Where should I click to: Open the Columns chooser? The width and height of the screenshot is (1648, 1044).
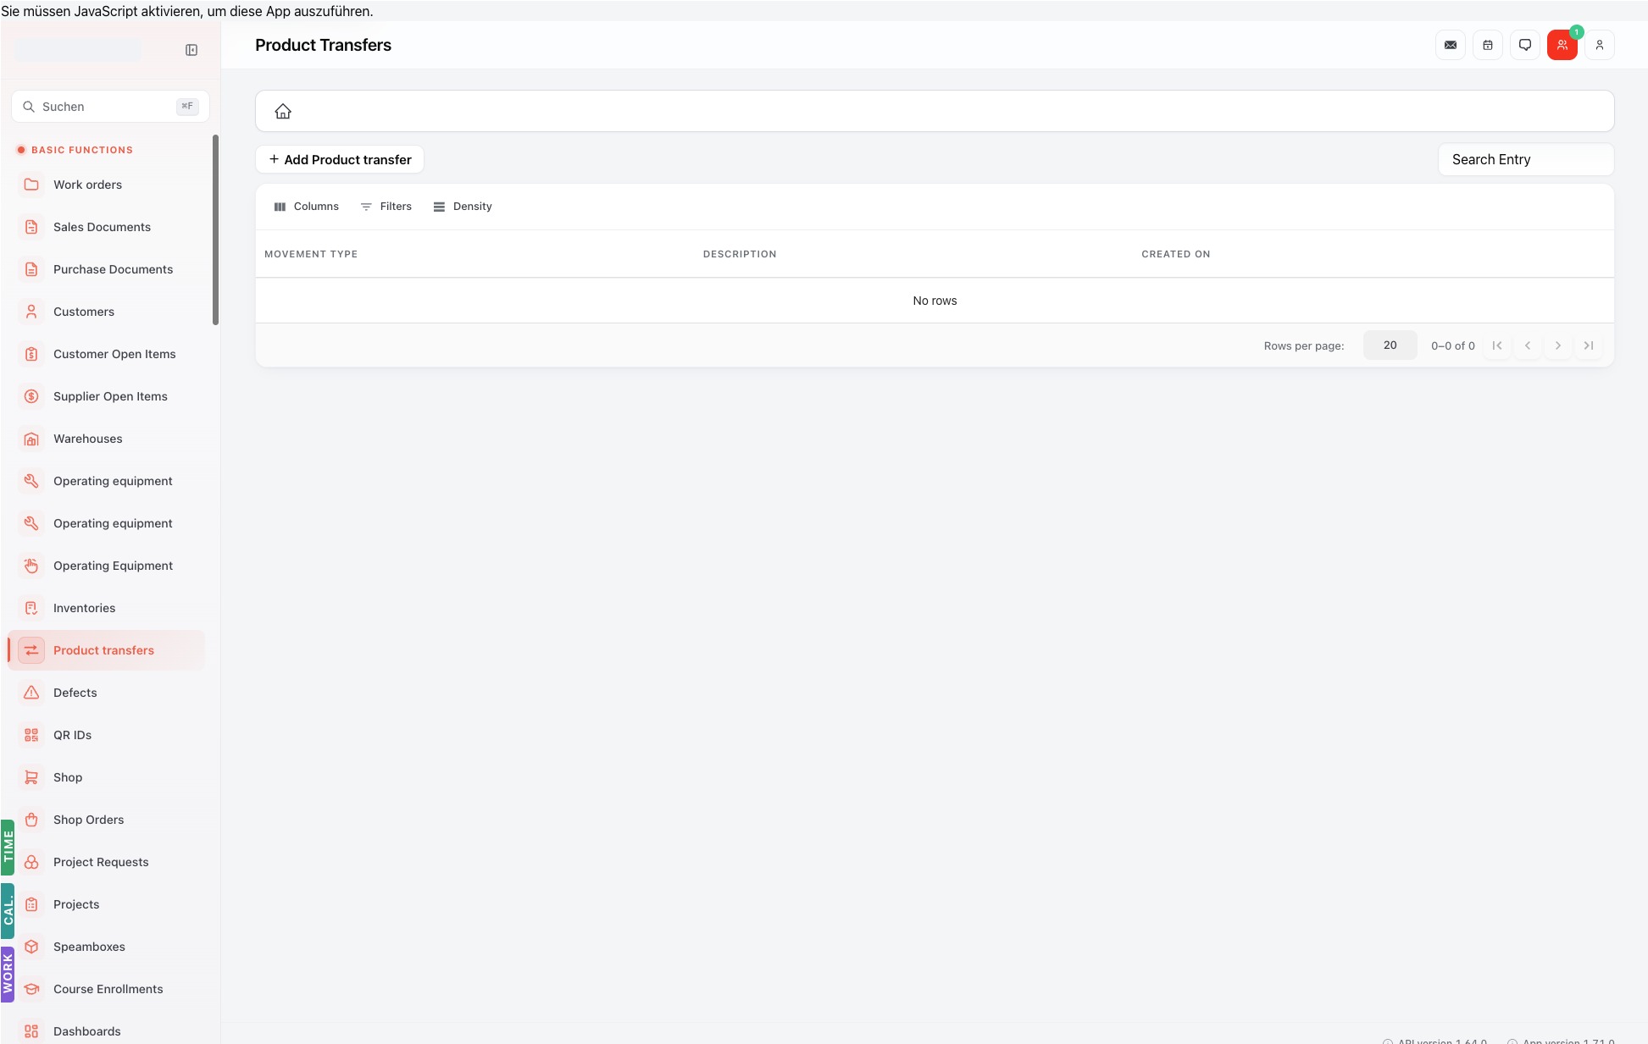(x=306, y=207)
